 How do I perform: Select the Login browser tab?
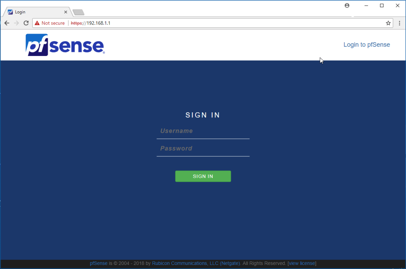pyautogui.click(x=35, y=12)
